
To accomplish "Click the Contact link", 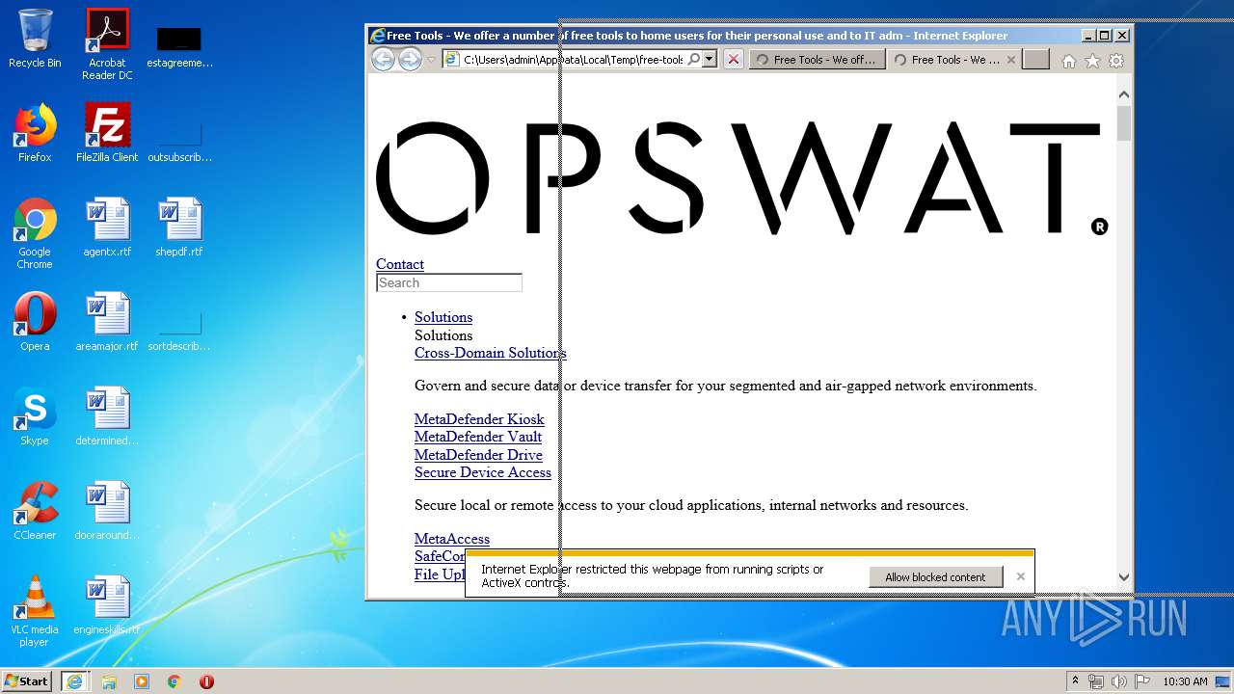I will point(399,264).
